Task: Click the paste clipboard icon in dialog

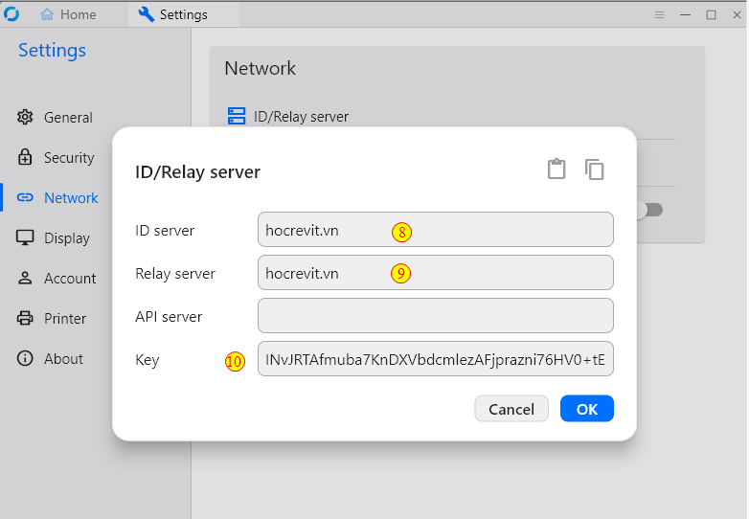Action: tap(556, 169)
